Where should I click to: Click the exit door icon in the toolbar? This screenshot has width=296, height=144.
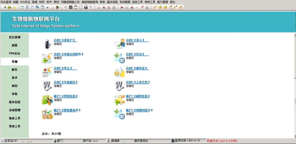pos(58,7)
